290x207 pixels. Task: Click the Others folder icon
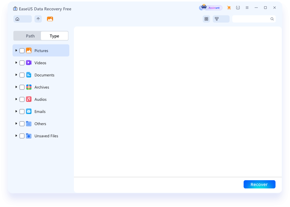click(x=29, y=123)
